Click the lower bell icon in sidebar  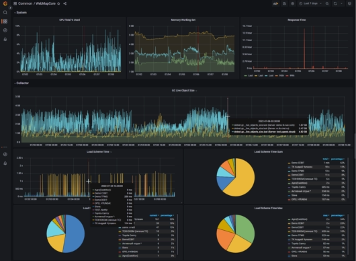(x=5, y=163)
